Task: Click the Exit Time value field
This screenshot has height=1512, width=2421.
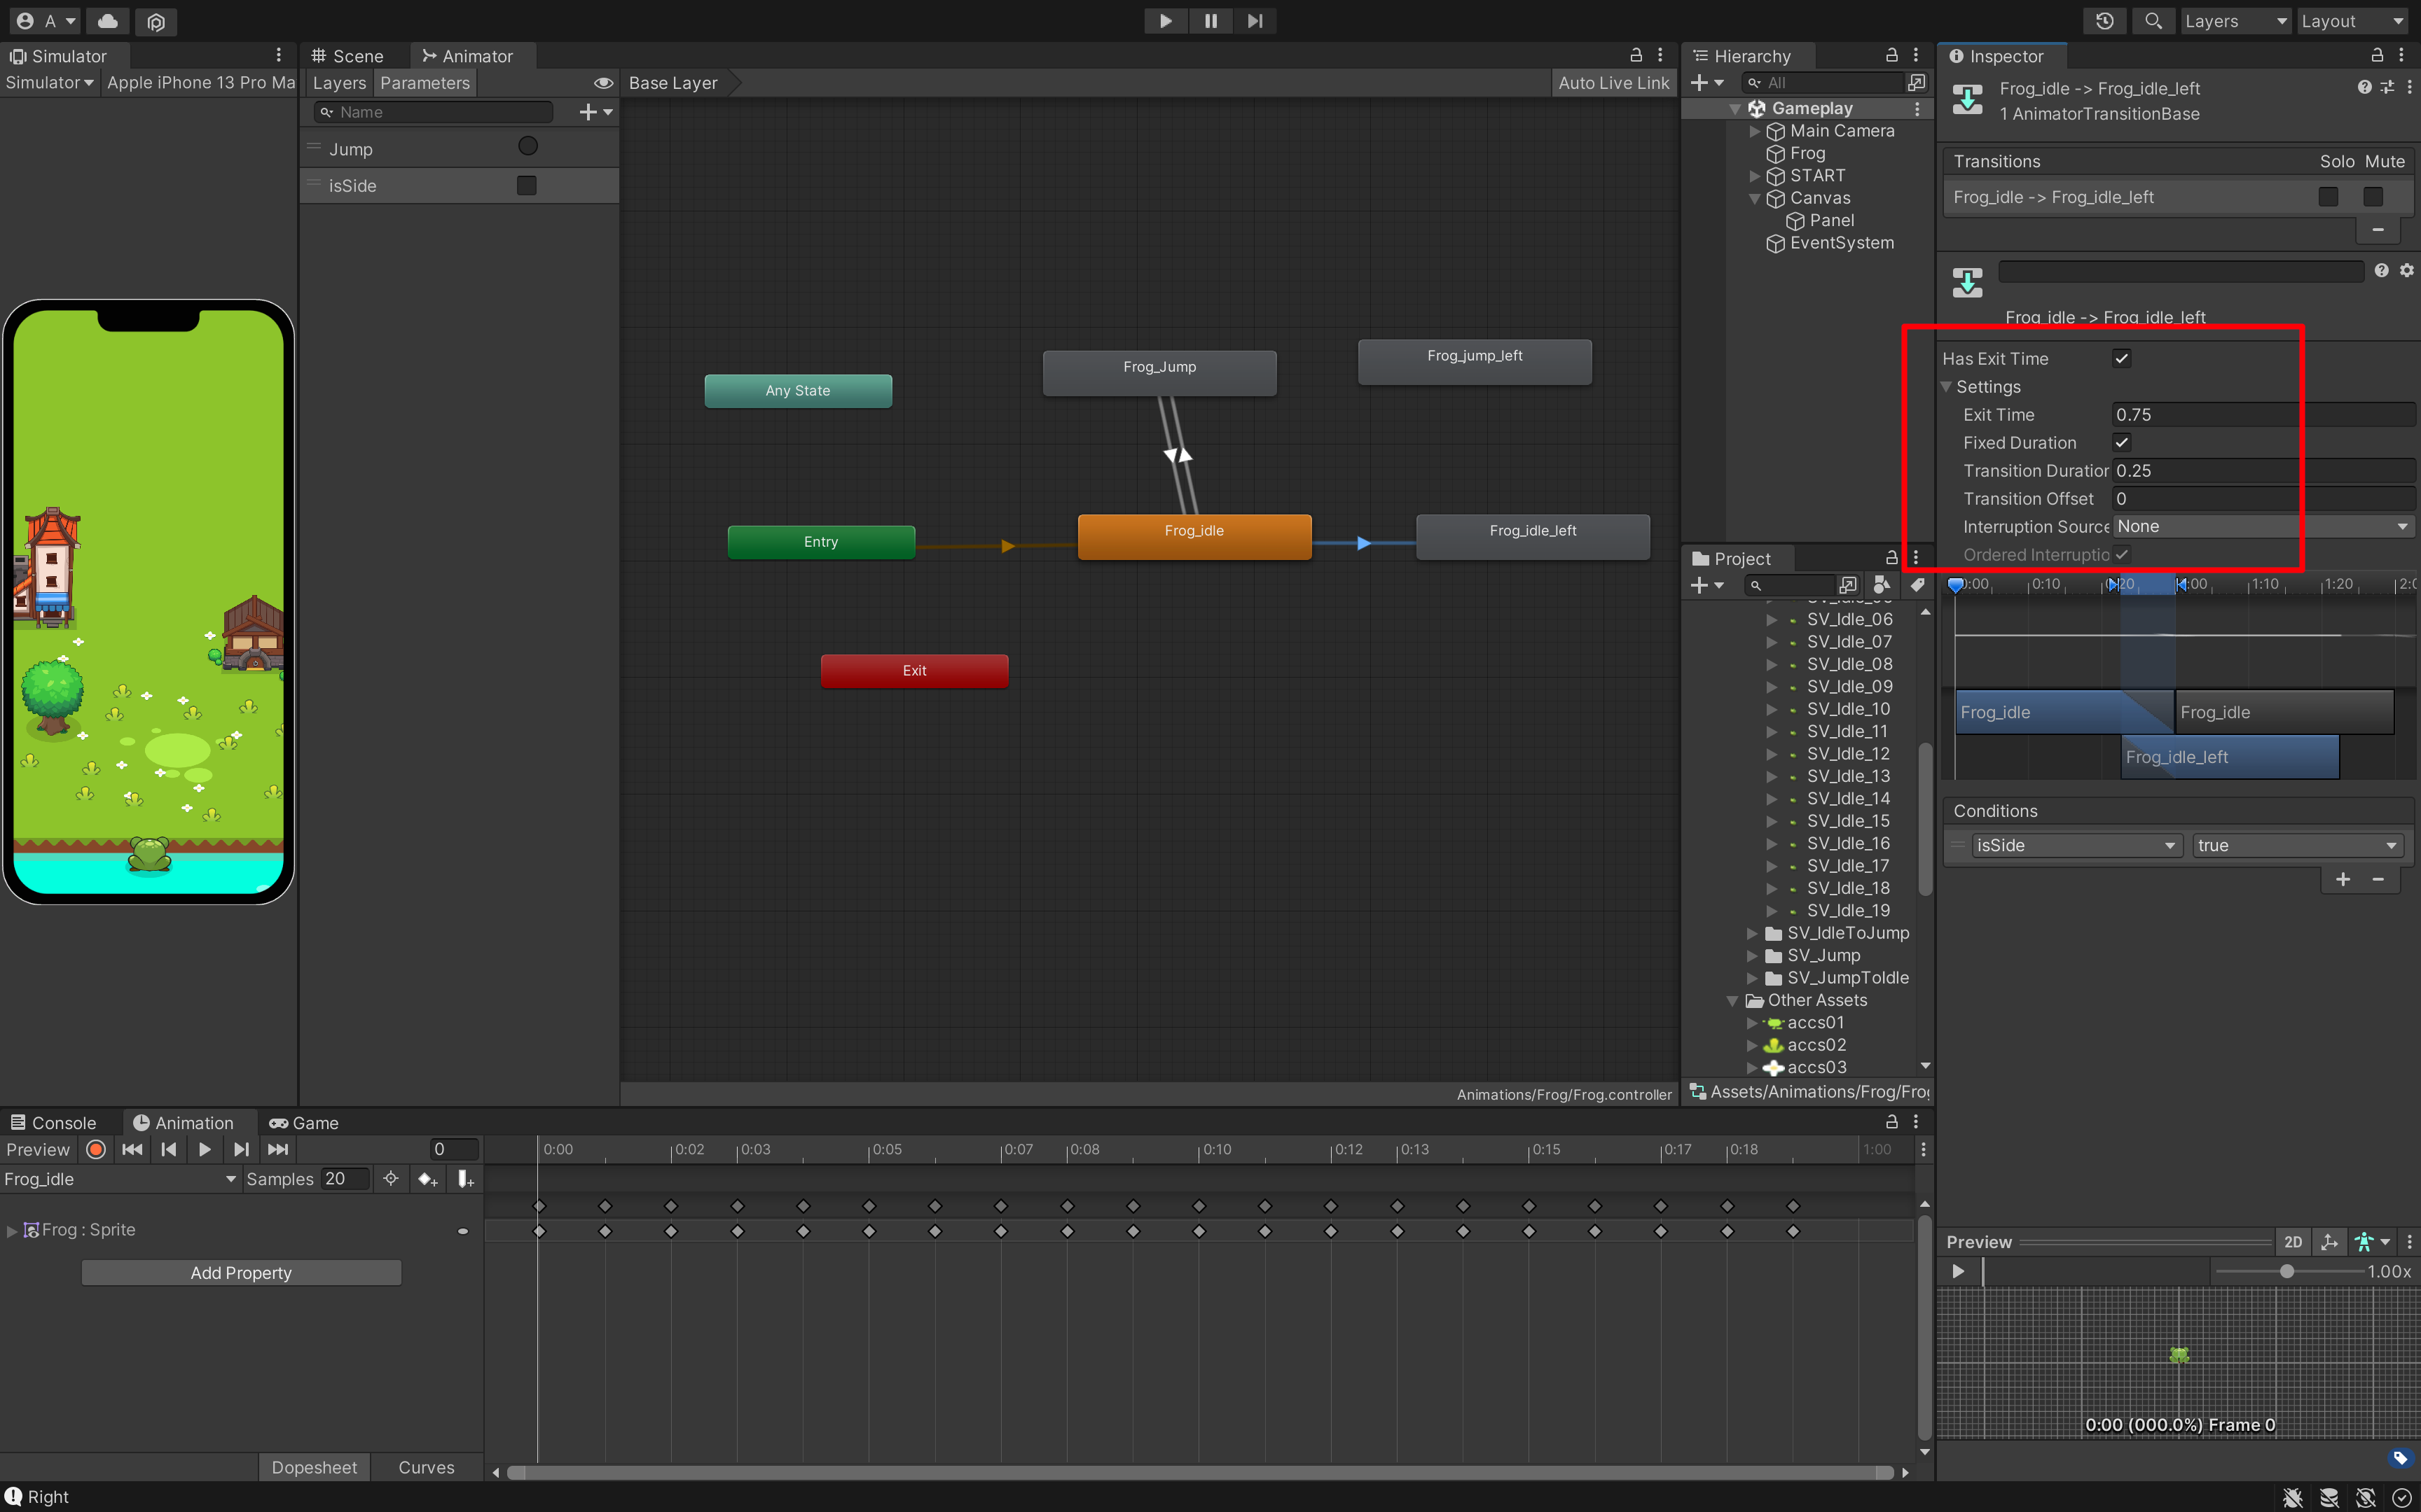Action: 2263,415
